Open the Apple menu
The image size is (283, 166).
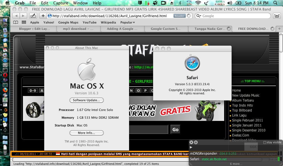pos(7,3)
